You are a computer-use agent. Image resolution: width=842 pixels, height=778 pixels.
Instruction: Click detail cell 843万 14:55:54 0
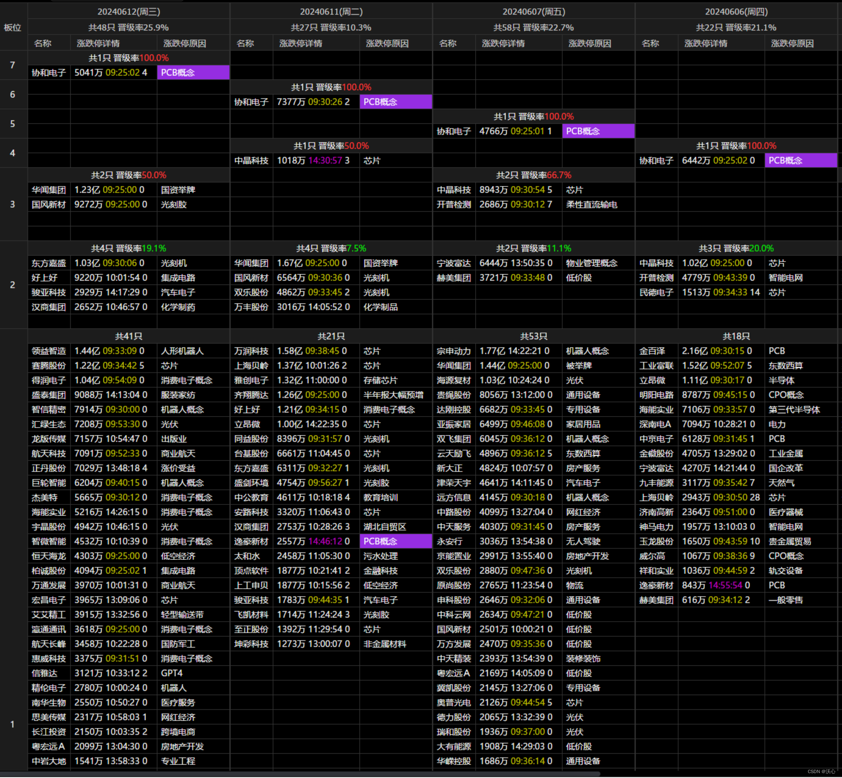coord(721,585)
